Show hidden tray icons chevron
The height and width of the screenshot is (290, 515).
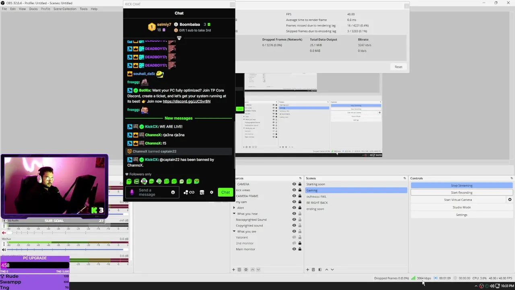(x=476, y=286)
